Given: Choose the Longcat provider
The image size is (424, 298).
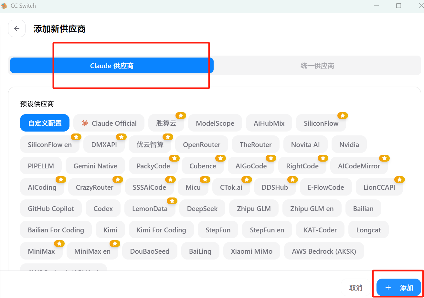Looking at the screenshot, I should tap(368, 230).
